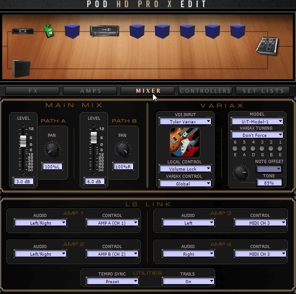The width and height of the screenshot is (296, 294).
Task: Open the Tempo Sync Preset dropdown
Action: pyautogui.click(x=112, y=281)
